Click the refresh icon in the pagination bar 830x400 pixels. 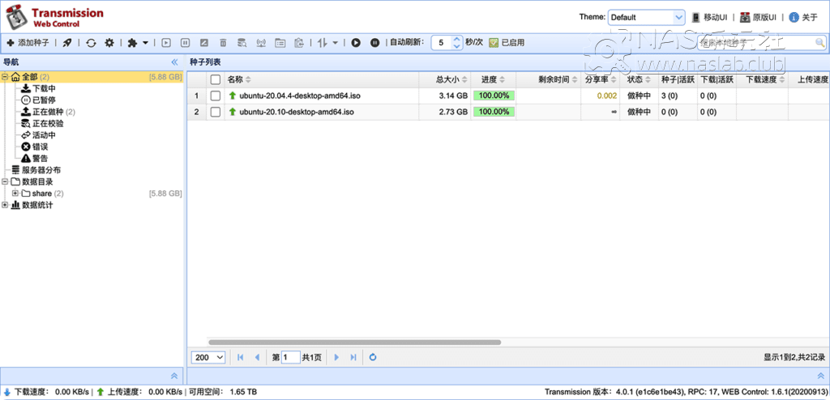coord(373,357)
